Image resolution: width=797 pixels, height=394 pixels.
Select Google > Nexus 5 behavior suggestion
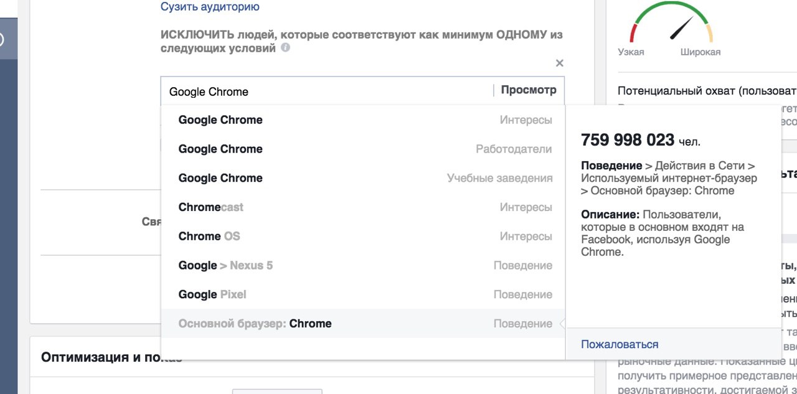pyautogui.click(x=363, y=266)
